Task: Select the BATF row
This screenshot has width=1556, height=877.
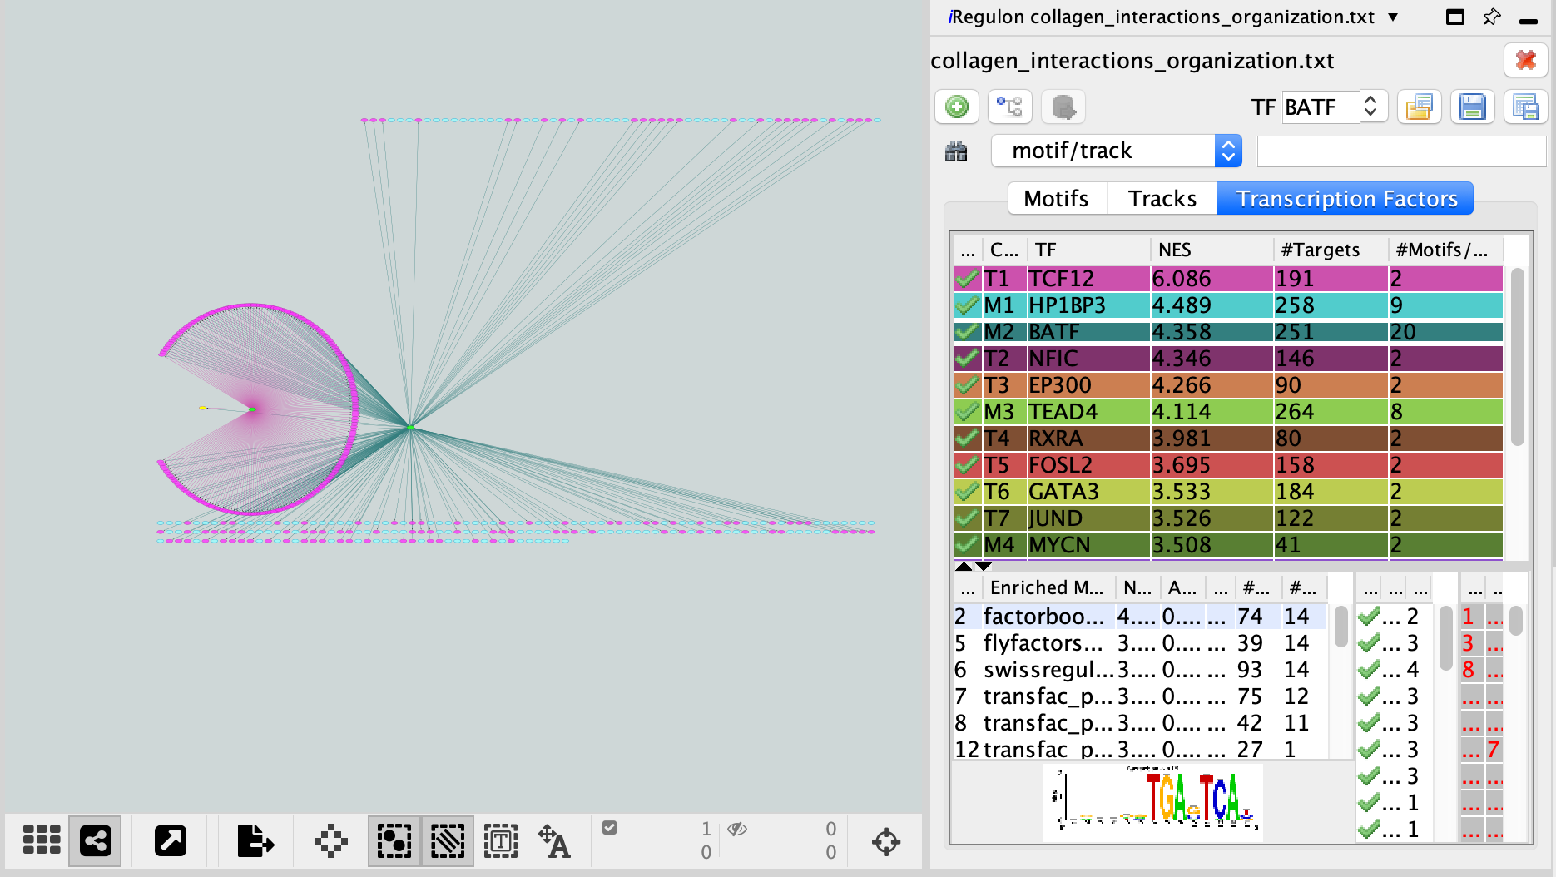Action: point(1228,331)
